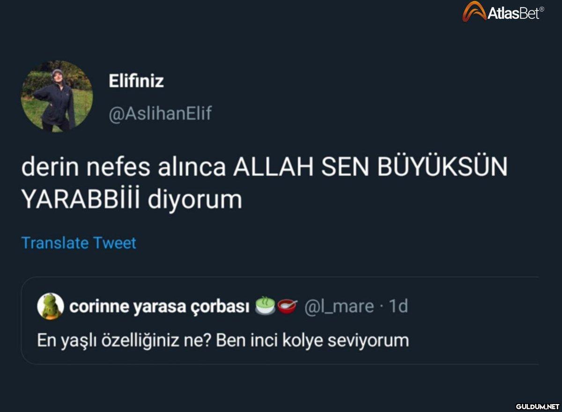Click the red bowl emoji
This screenshot has height=412, width=562.
click(x=287, y=306)
